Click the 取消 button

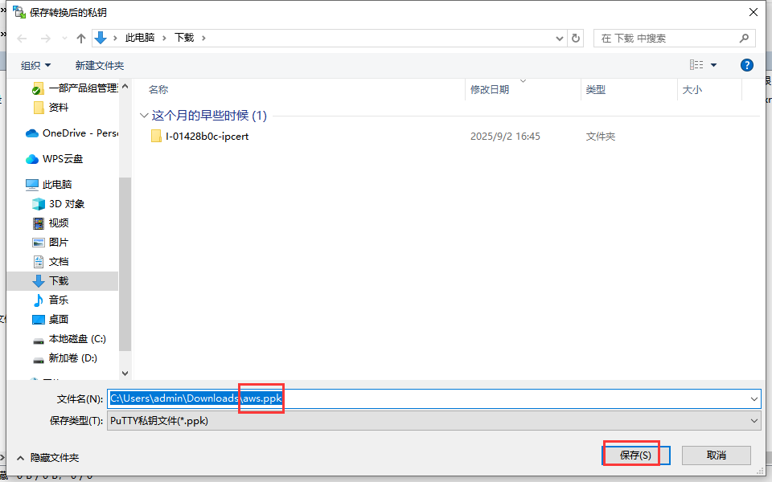coord(716,455)
